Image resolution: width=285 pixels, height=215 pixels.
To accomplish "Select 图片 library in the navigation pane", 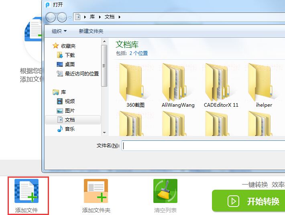I will tap(70, 111).
